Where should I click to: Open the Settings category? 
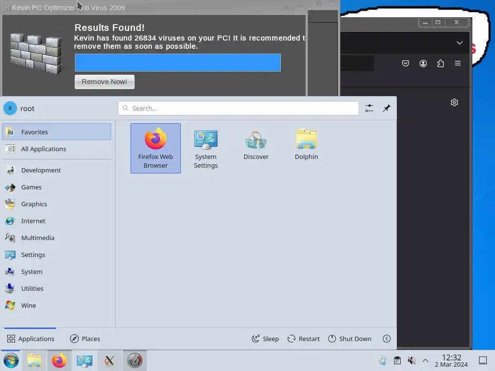coord(57,255)
